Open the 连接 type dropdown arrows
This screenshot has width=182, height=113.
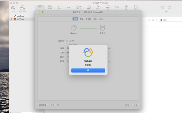pyautogui.click(x=109, y=48)
